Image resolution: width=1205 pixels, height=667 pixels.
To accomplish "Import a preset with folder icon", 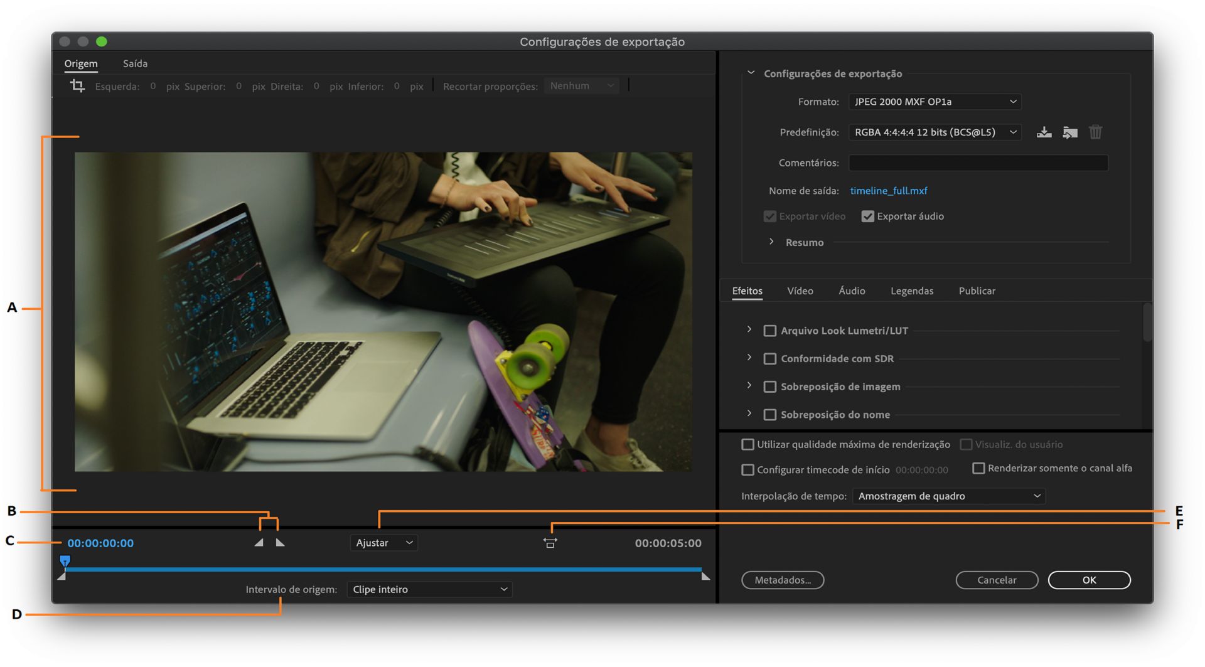I will 1070,132.
